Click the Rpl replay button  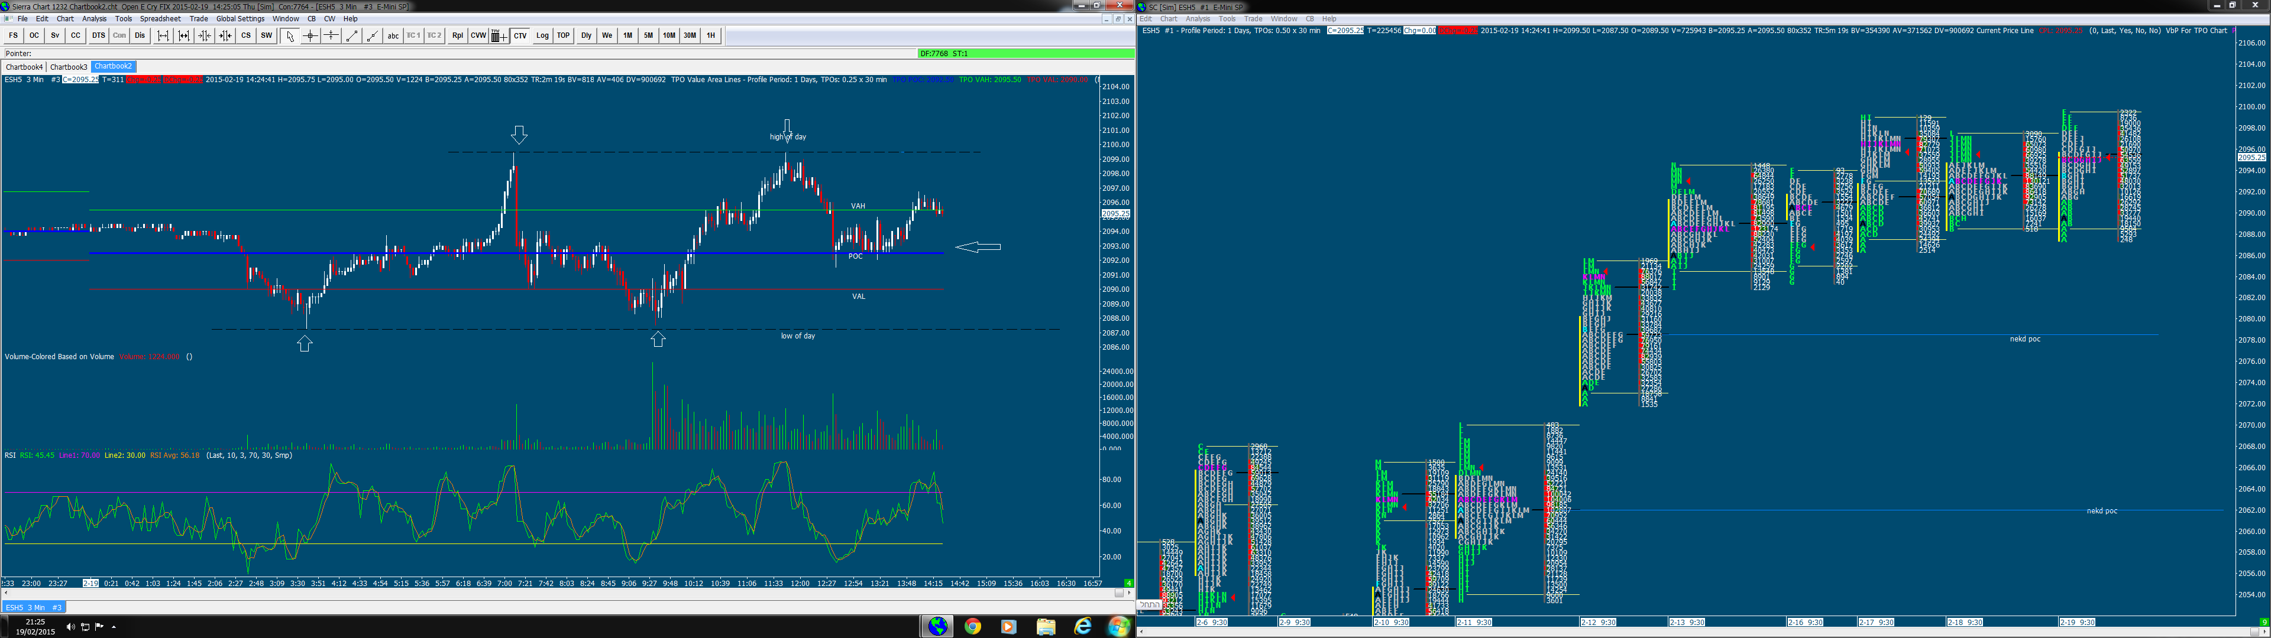458,35
